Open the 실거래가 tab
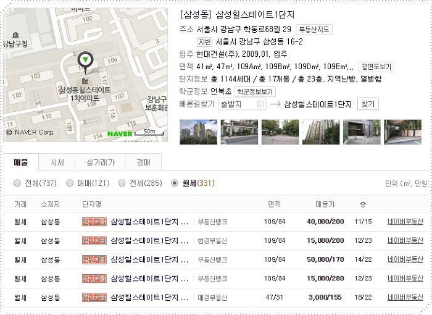The height and width of the screenshot is (315, 432). click(100, 162)
